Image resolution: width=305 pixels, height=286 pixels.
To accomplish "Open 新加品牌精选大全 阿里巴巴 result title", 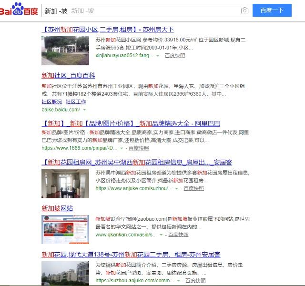I will [x=131, y=123].
